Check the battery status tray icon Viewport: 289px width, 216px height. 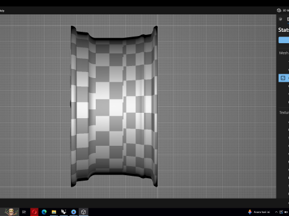[286, 212]
